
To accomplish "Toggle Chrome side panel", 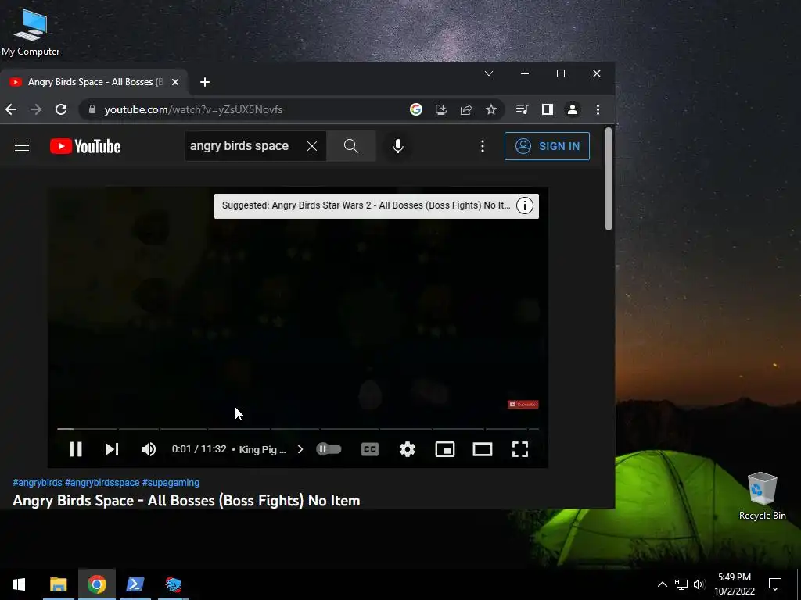I will [x=547, y=109].
